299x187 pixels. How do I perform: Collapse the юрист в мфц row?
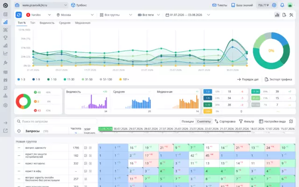point(19,171)
